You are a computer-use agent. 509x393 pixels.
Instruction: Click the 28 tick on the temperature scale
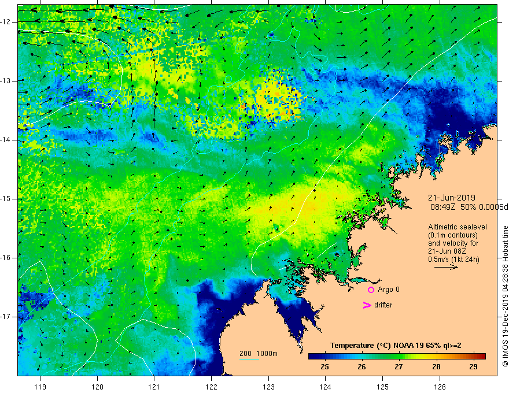pos(436,367)
